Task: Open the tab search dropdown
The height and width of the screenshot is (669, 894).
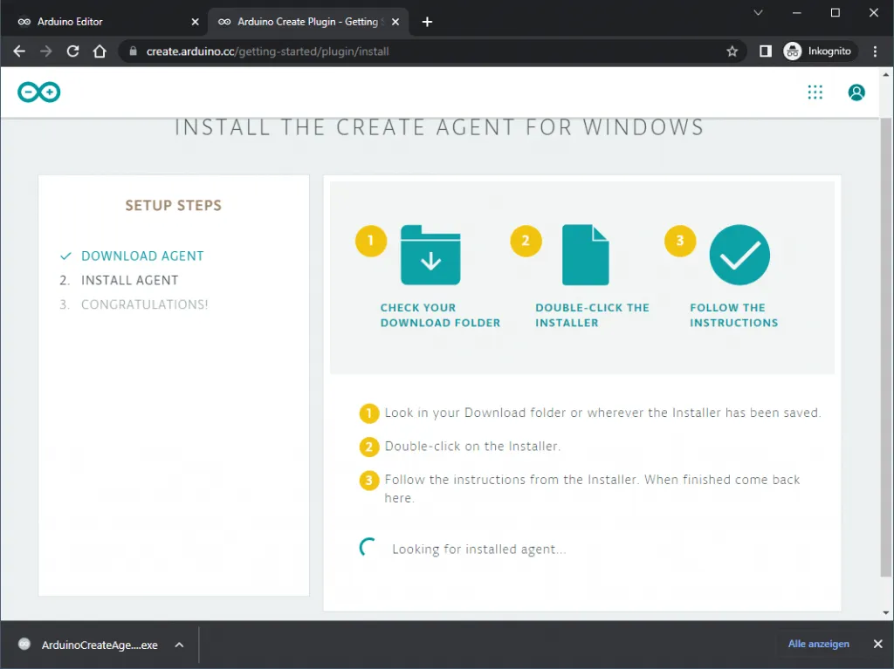Action: pos(758,13)
